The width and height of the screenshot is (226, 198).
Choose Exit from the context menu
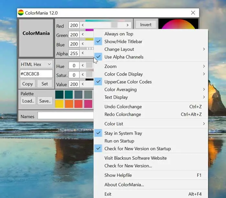[151, 194]
